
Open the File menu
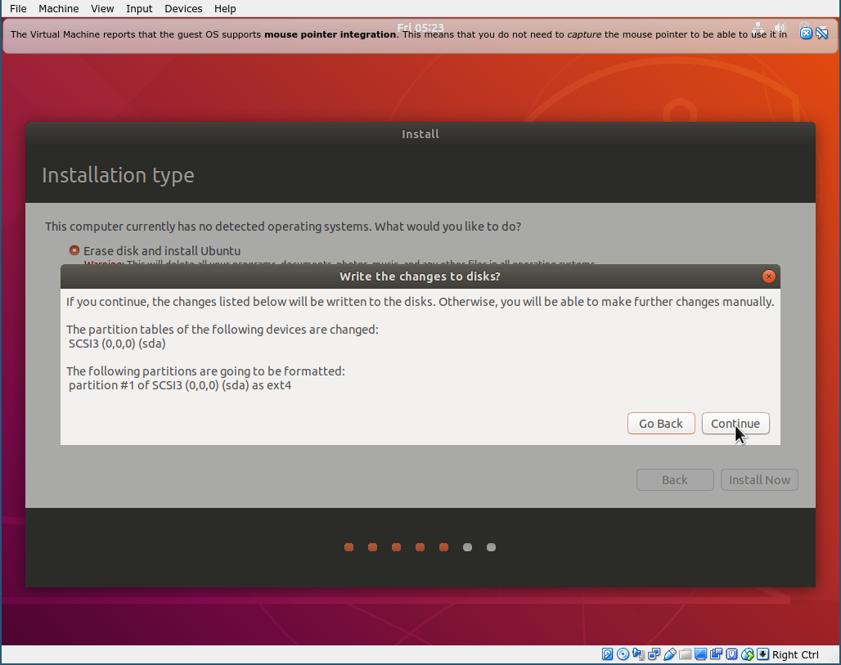[18, 8]
